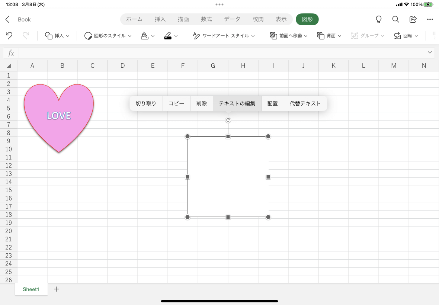
Task: Click the select-all corner triangle
Action: click(x=9, y=66)
